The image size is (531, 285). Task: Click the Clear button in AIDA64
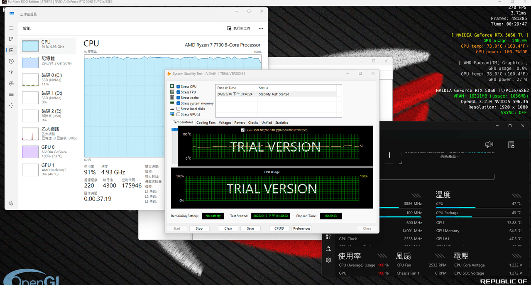(x=228, y=228)
